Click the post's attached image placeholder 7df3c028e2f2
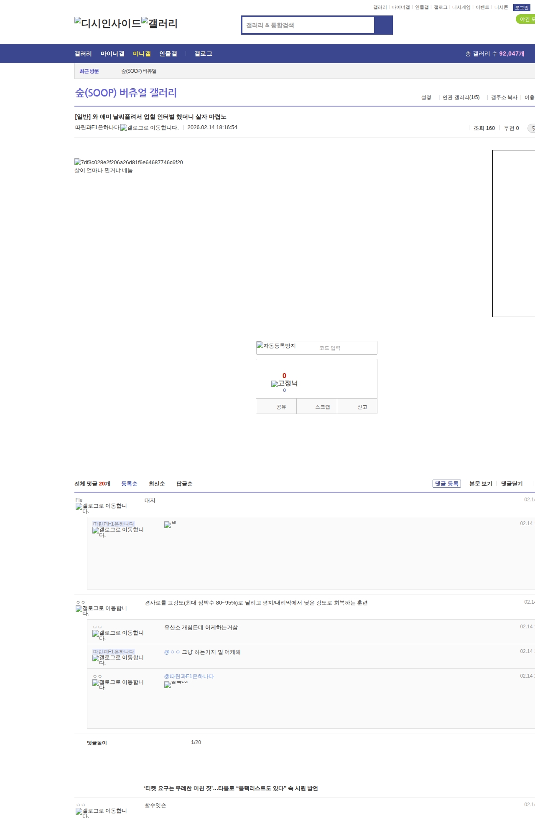The height and width of the screenshot is (818, 535). [x=129, y=162]
